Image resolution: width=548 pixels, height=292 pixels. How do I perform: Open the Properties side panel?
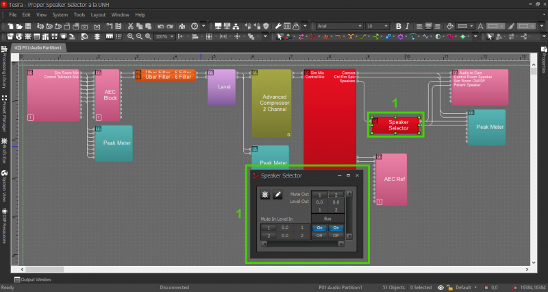coord(544,60)
